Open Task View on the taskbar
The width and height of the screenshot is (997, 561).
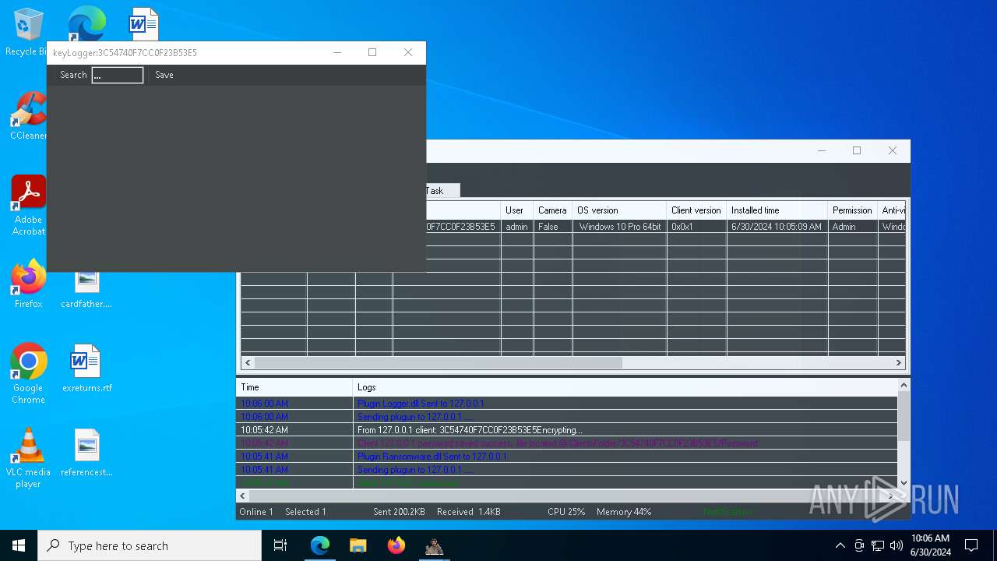[x=281, y=545]
